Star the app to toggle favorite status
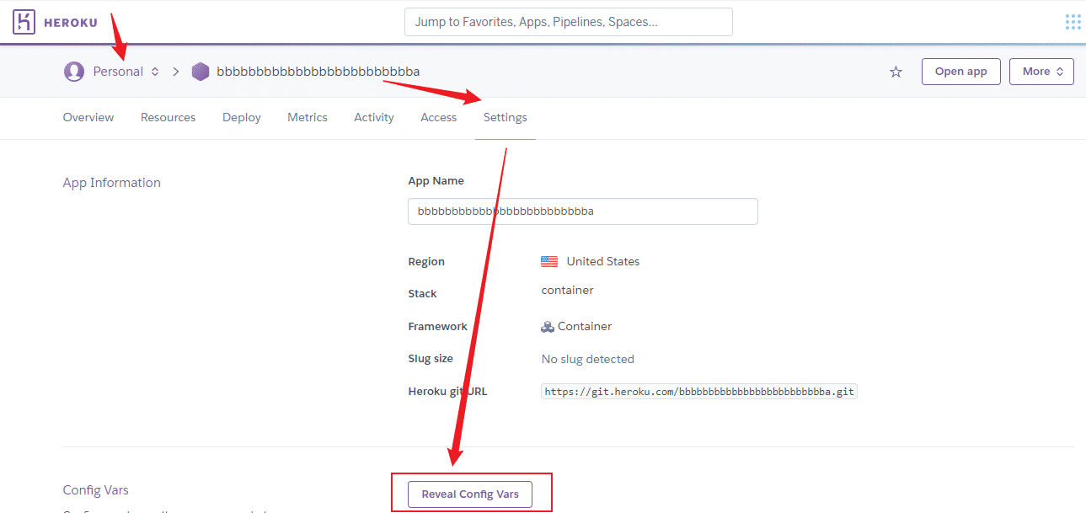 point(896,72)
